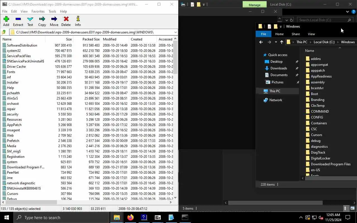Click the Refresh icon beside the search box

tap(291, 20)
